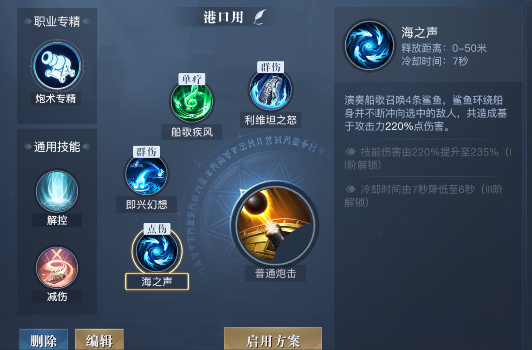
Task: Select the 船歌疾风 green music skill icon
Action: 192,102
